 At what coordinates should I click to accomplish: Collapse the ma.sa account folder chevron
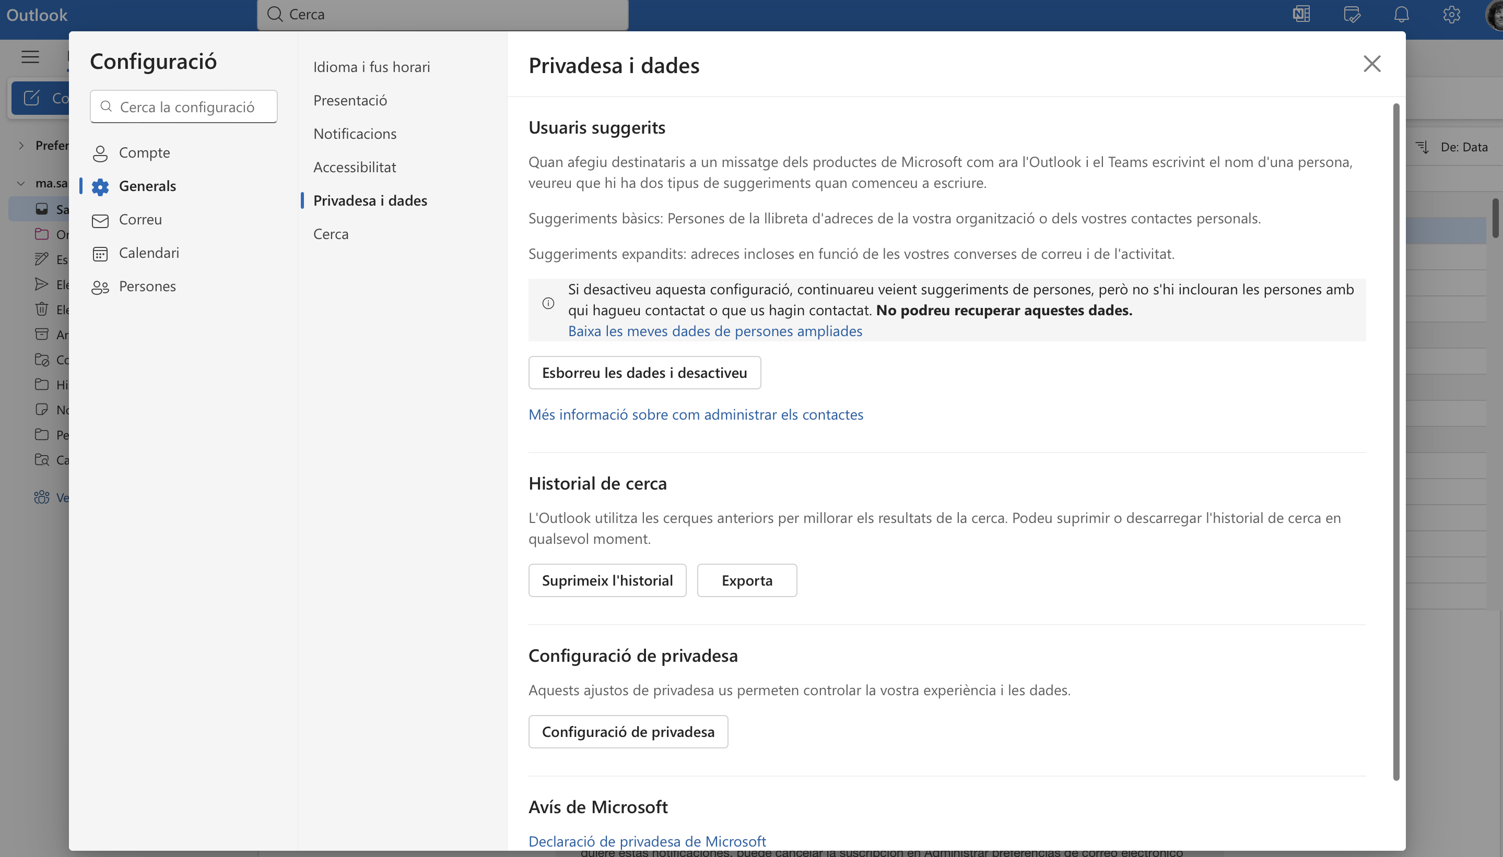coord(21,184)
